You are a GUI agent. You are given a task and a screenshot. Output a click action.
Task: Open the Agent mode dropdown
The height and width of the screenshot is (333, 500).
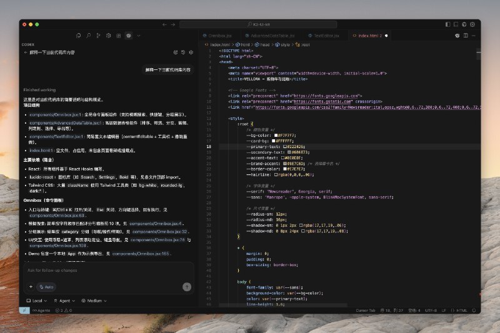(x=64, y=301)
